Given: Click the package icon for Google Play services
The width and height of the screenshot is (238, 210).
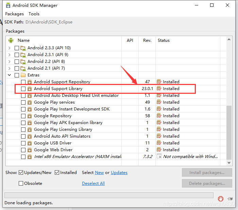Looking at the screenshot, I should 30,102.
